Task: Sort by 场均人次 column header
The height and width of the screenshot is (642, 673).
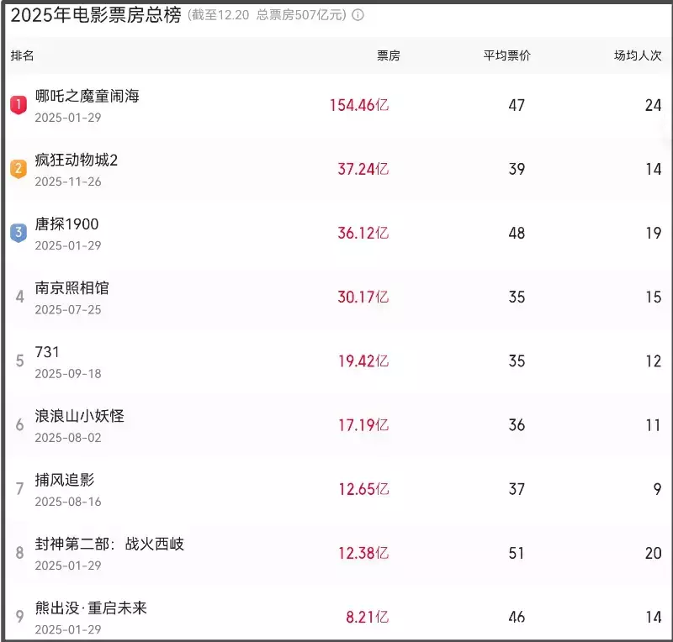Action: 638,56
